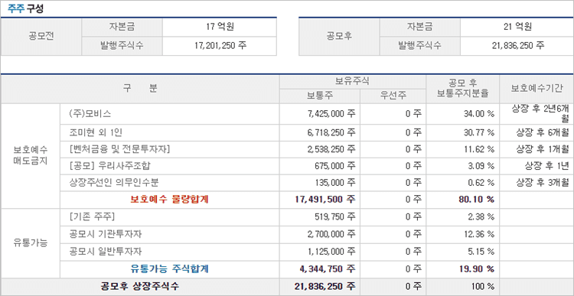Click the 0.62 % ownership value
574x296 pixels.
481,183
